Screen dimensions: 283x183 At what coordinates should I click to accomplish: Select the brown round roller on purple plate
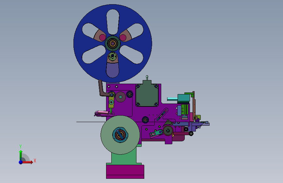pyautogui.click(x=120, y=97)
